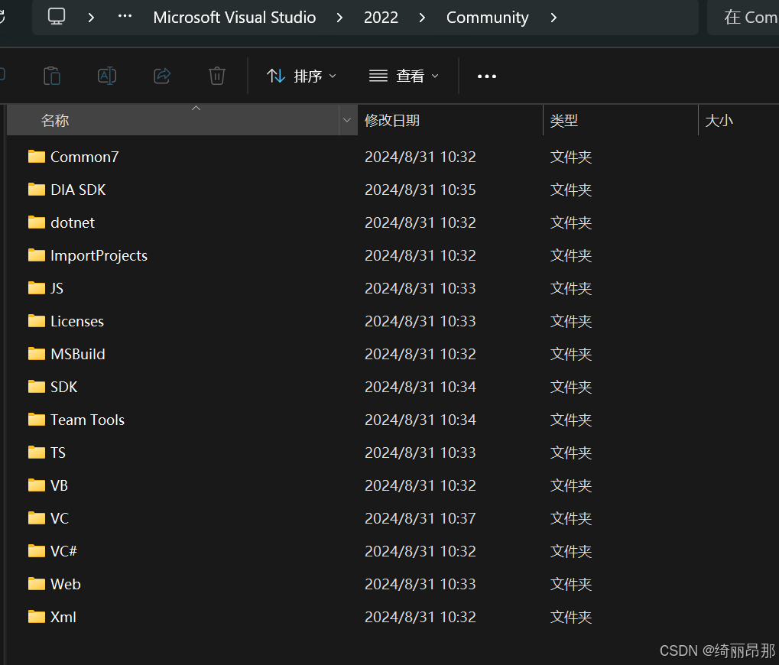779x665 pixels.
Task: Navigate to Microsoft Visual Studio breadcrumb
Action: click(x=235, y=18)
